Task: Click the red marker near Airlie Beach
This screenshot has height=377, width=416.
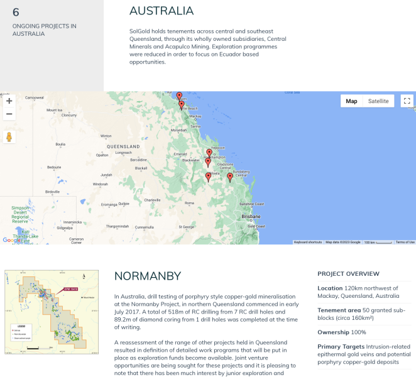Action: 182,106
